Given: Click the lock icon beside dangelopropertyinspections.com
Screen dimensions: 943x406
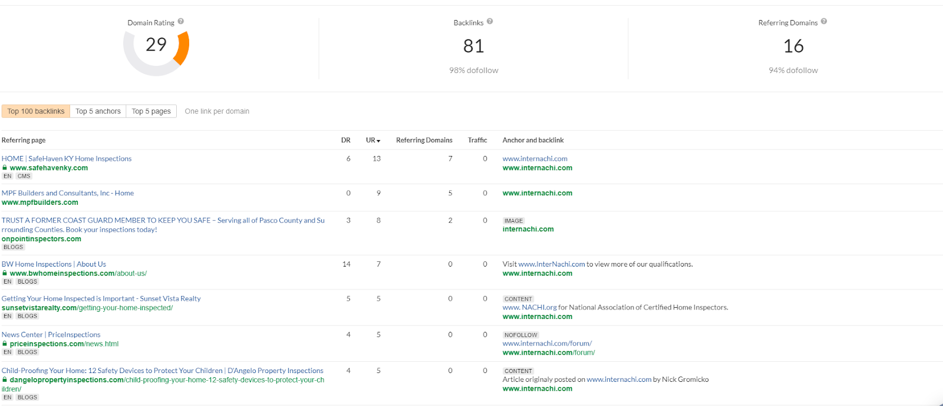Looking at the screenshot, I should click(x=5, y=380).
